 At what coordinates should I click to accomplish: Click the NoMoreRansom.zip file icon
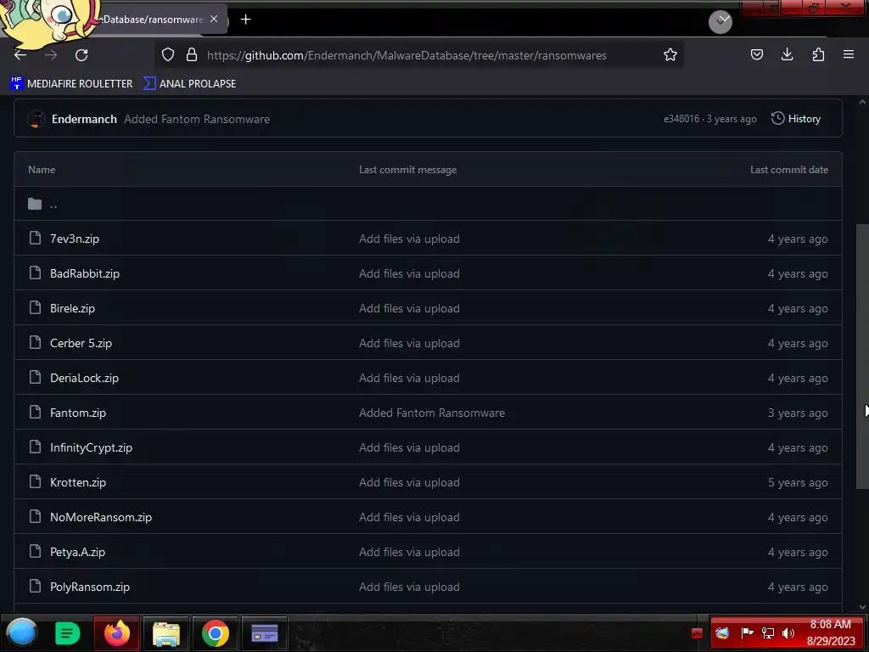(35, 517)
